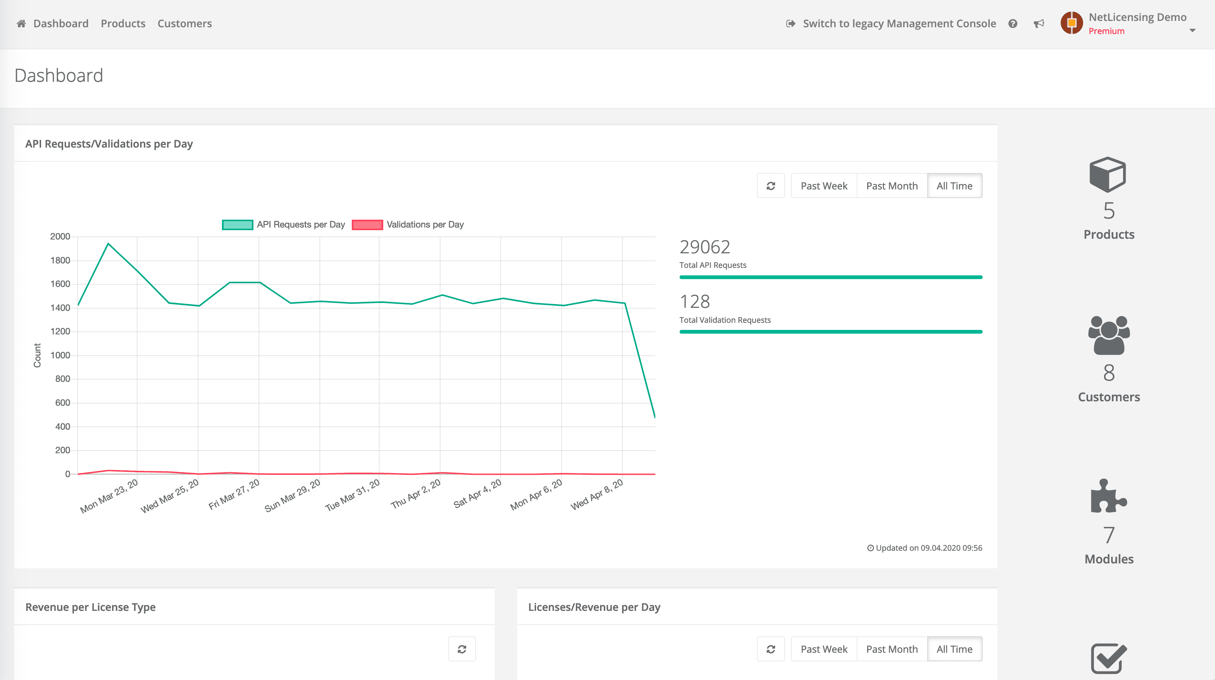Image resolution: width=1215 pixels, height=680 pixels.
Task: Open the Products menu item
Action: pyautogui.click(x=123, y=24)
